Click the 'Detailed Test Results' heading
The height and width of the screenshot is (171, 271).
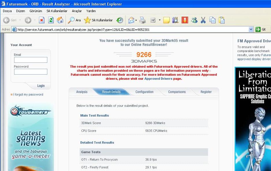point(97,142)
